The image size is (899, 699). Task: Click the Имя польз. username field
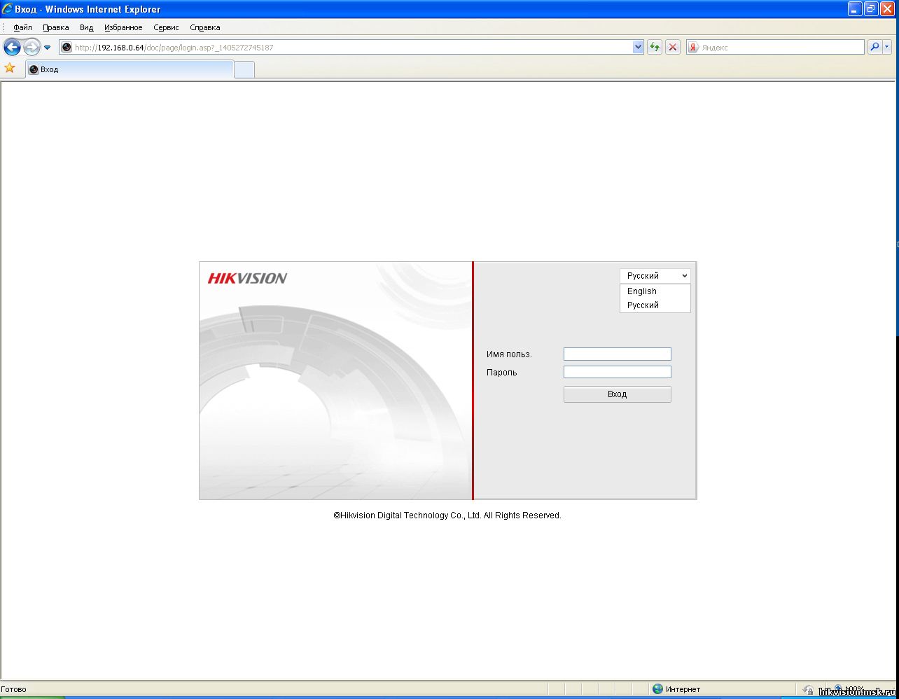618,354
